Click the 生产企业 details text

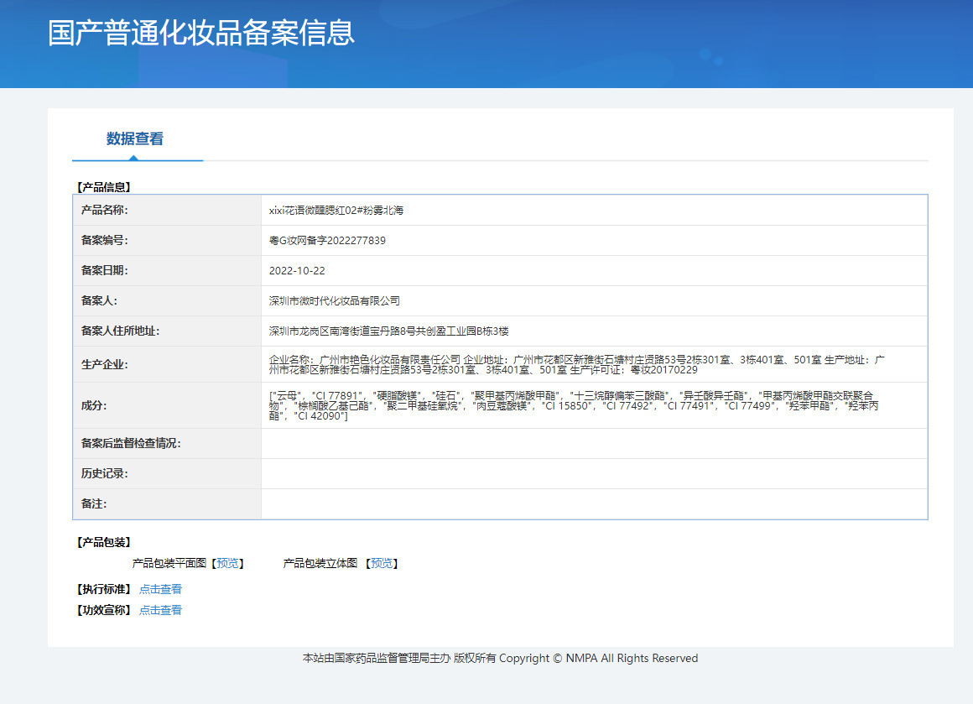pyautogui.click(x=576, y=364)
